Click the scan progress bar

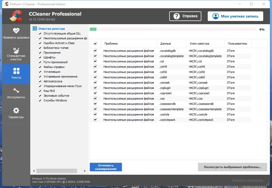173,29
